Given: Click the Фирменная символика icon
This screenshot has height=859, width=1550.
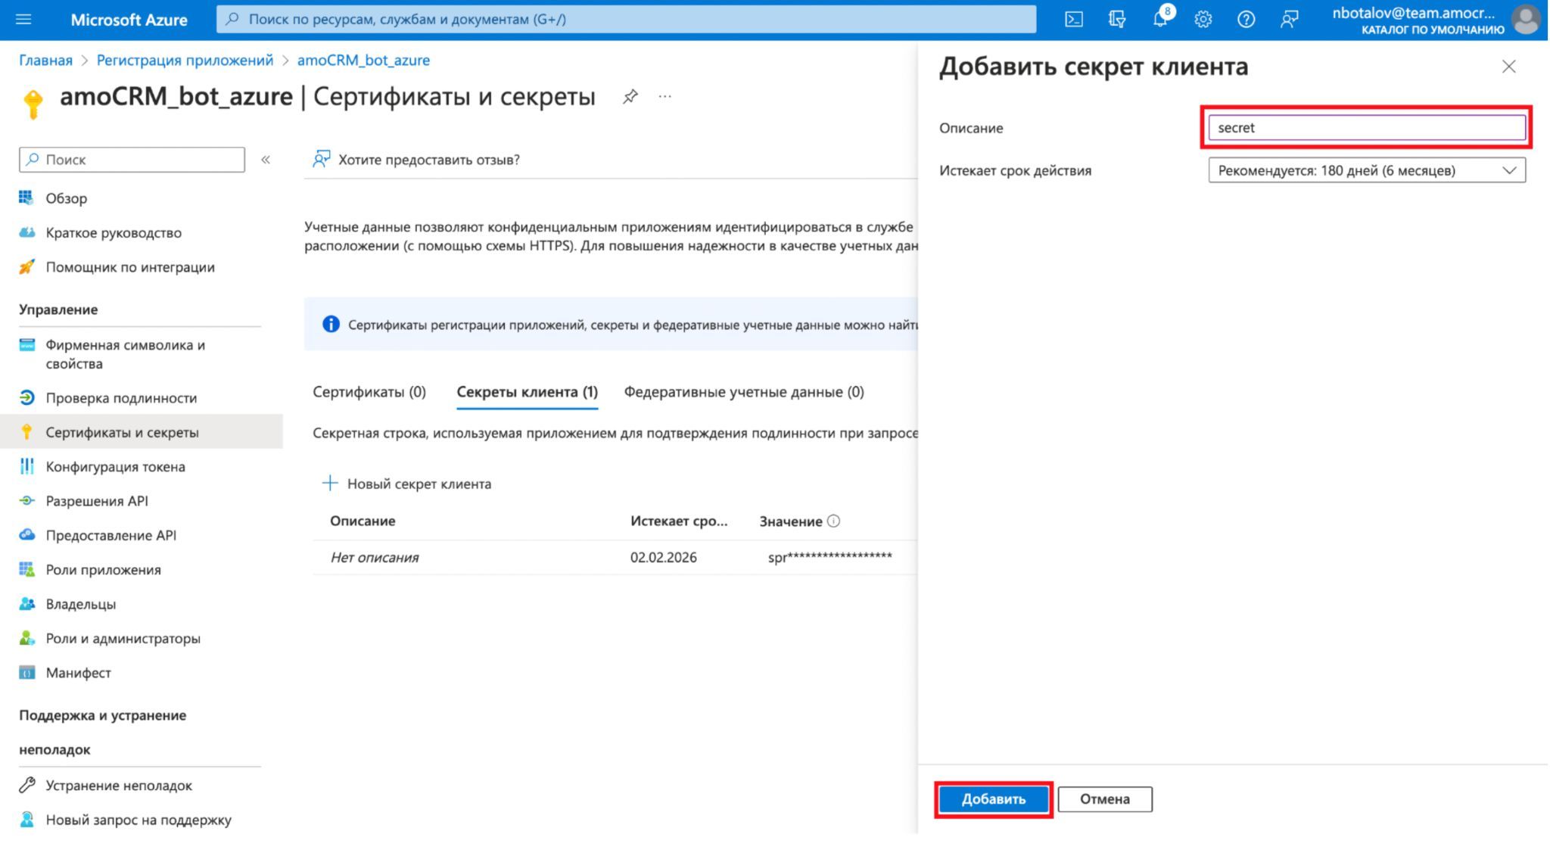Looking at the screenshot, I should coord(26,345).
